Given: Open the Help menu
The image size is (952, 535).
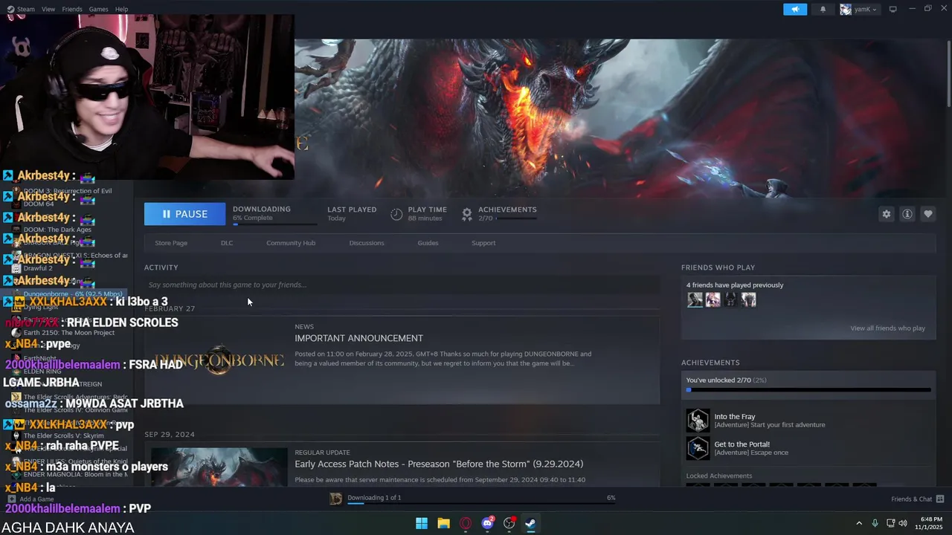Looking at the screenshot, I should 121,9.
